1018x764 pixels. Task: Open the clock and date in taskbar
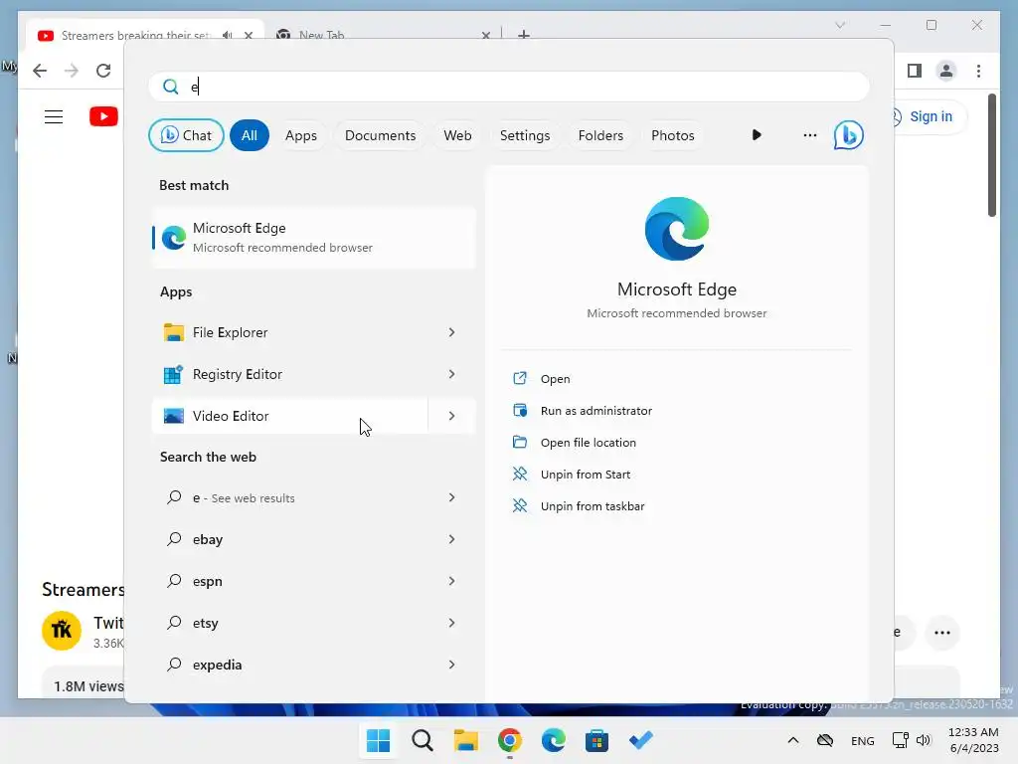tap(973, 740)
